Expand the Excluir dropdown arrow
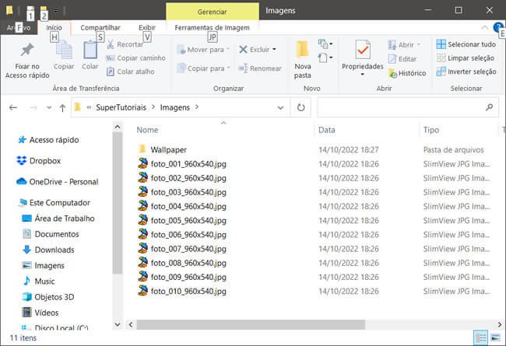 (x=274, y=50)
